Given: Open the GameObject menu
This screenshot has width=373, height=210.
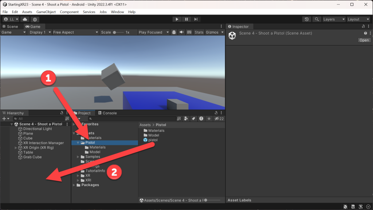Looking at the screenshot, I should pyautogui.click(x=46, y=12).
